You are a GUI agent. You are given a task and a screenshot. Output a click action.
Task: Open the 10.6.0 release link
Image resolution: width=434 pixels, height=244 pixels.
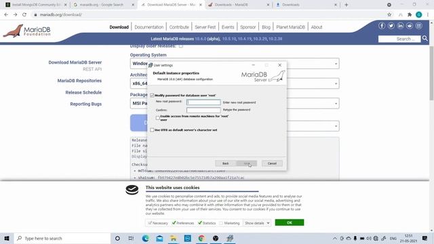201,39
